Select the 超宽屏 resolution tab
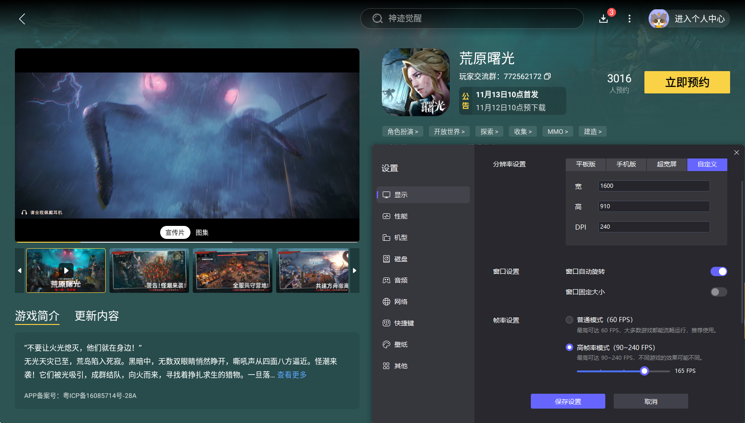 [x=666, y=165]
